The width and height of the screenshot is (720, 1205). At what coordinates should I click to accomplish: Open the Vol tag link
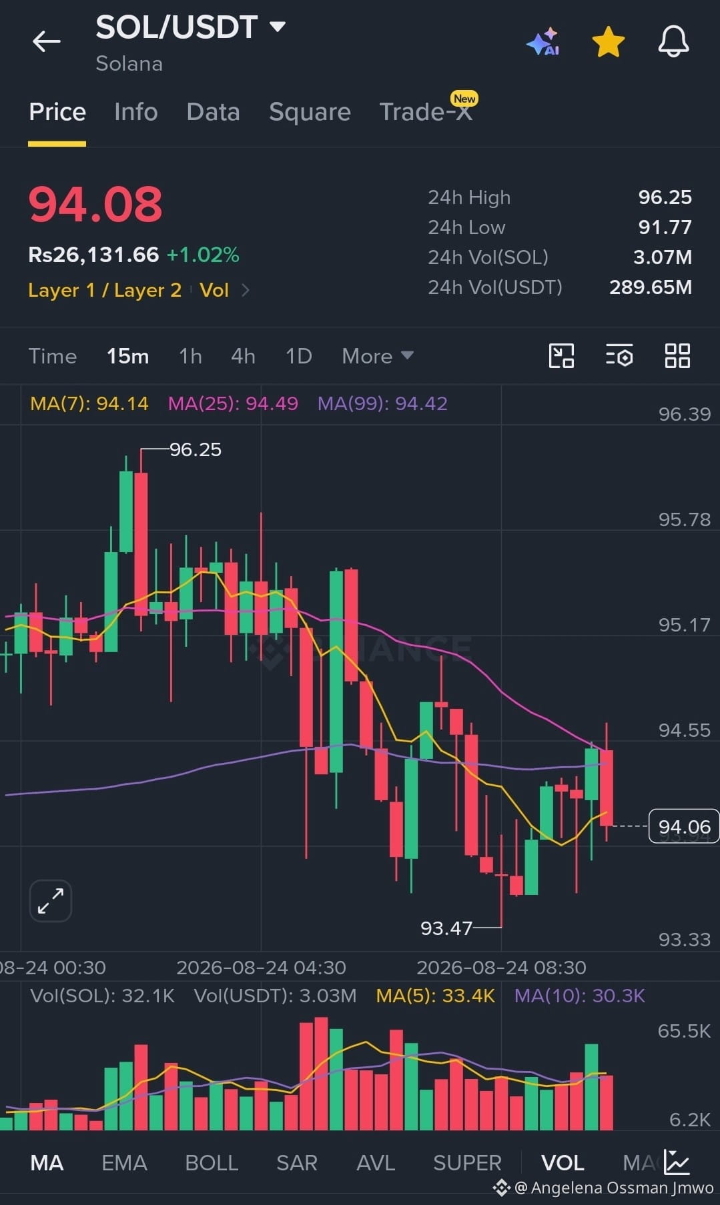[x=214, y=290]
